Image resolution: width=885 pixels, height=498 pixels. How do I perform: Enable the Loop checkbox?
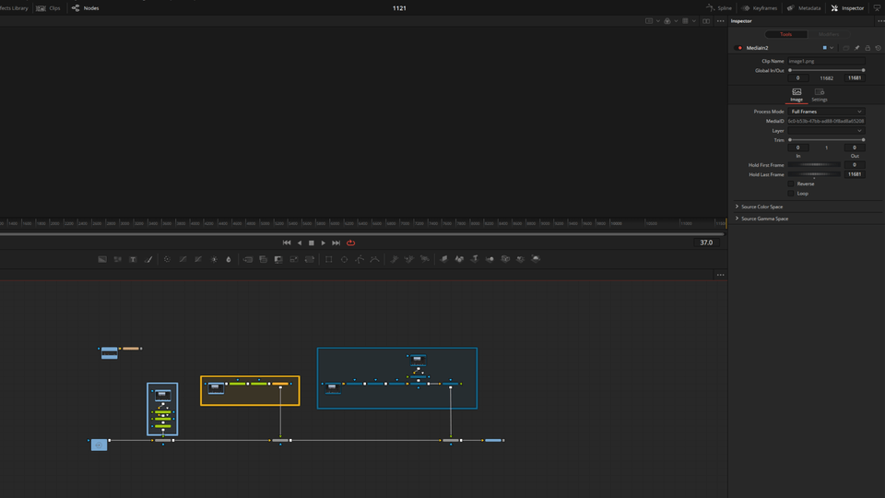791,194
